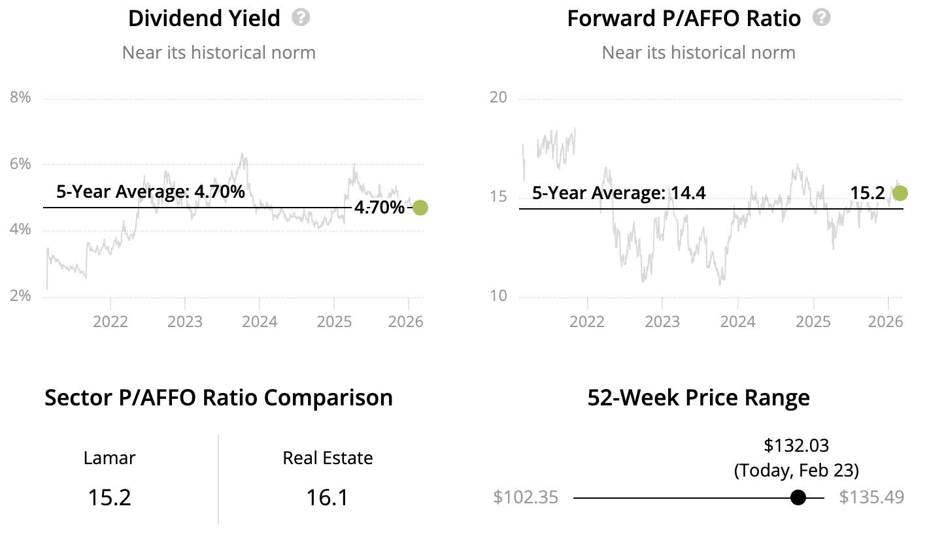927x534 pixels.
Task: Click the Forward P/AFFO Ratio help icon
Action: pos(821,18)
